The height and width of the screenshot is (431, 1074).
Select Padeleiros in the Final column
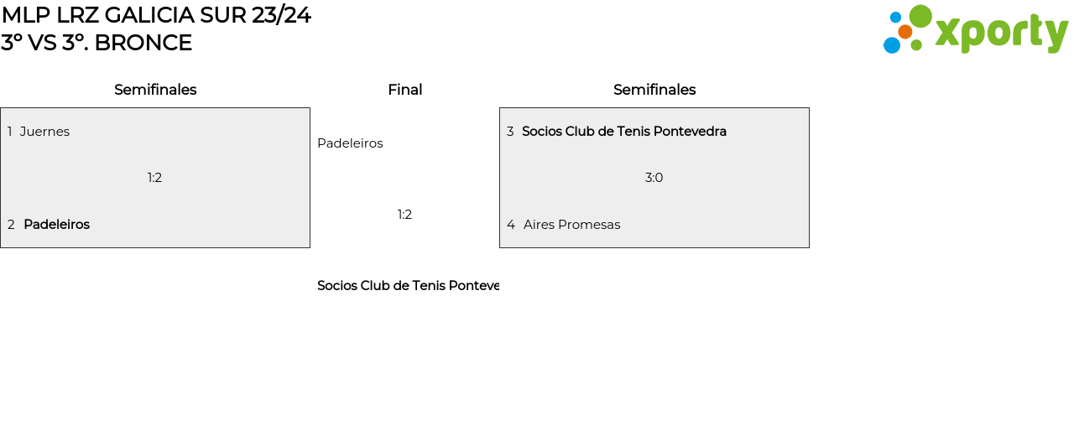(x=350, y=143)
